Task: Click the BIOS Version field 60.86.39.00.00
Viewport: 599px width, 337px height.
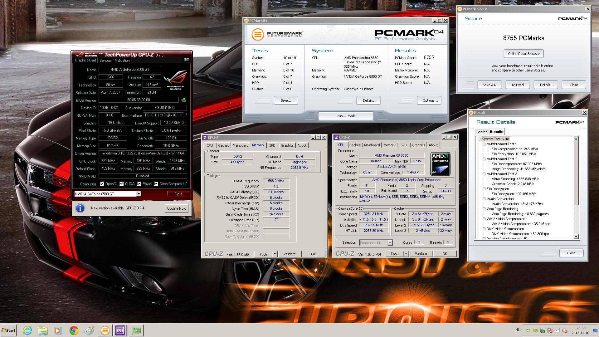Action: click(139, 100)
